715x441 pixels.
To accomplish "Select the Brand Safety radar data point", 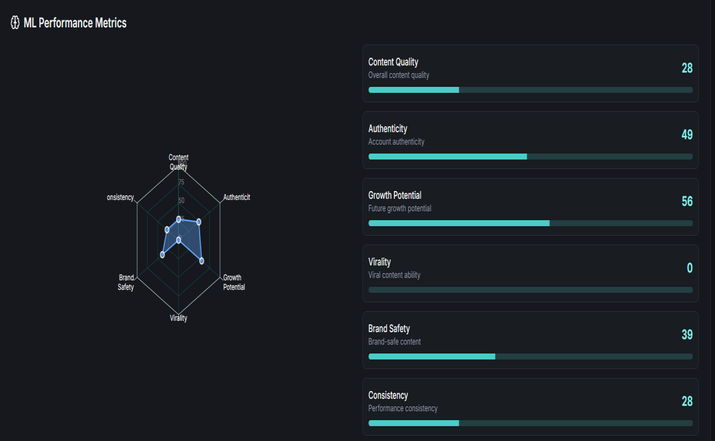I will pos(162,255).
